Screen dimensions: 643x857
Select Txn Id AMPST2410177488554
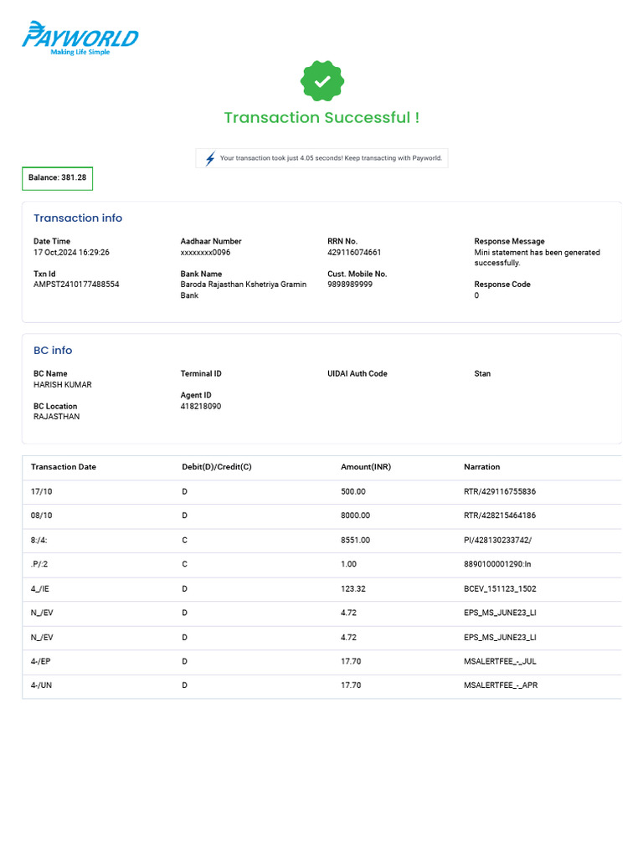click(76, 285)
